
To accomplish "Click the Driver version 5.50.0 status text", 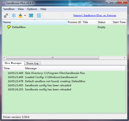I will coord(16,117).
